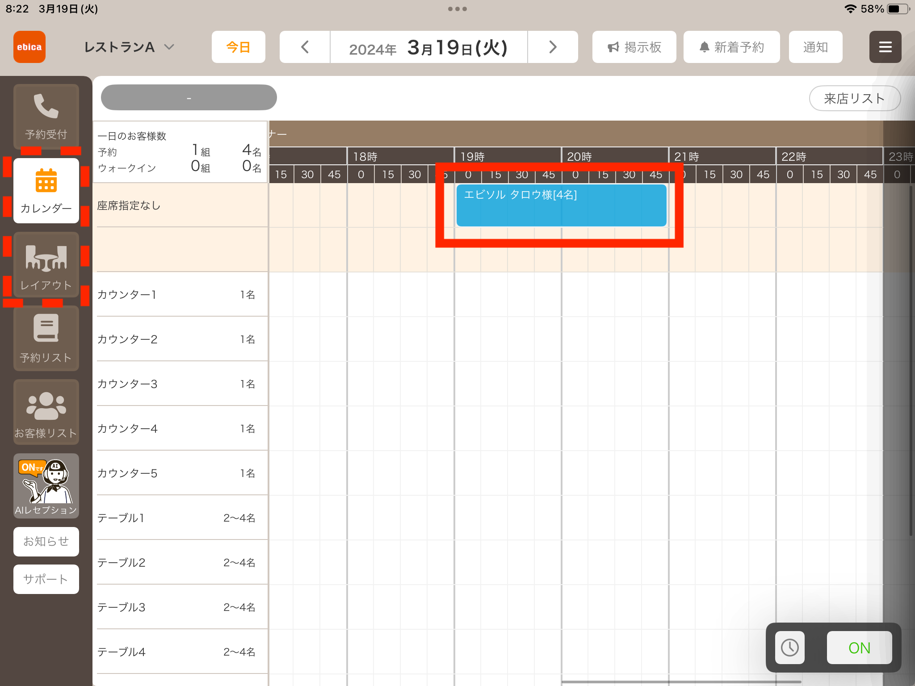Image resolution: width=915 pixels, height=686 pixels.
Task: Open 来店リスト visit list
Action: (x=855, y=98)
